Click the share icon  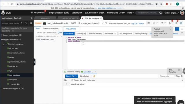click(x=176, y=23)
